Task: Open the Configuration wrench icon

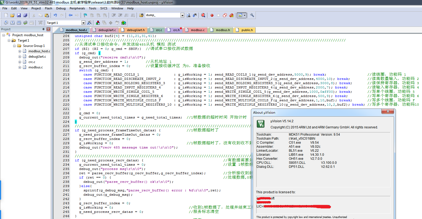Action: pyautogui.click(x=252, y=15)
